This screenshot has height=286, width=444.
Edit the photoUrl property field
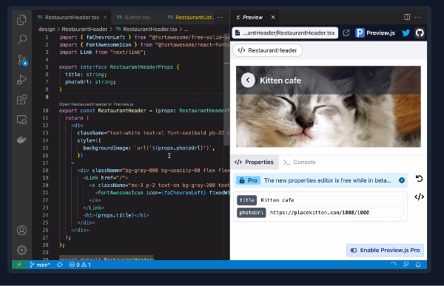click(x=337, y=212)
